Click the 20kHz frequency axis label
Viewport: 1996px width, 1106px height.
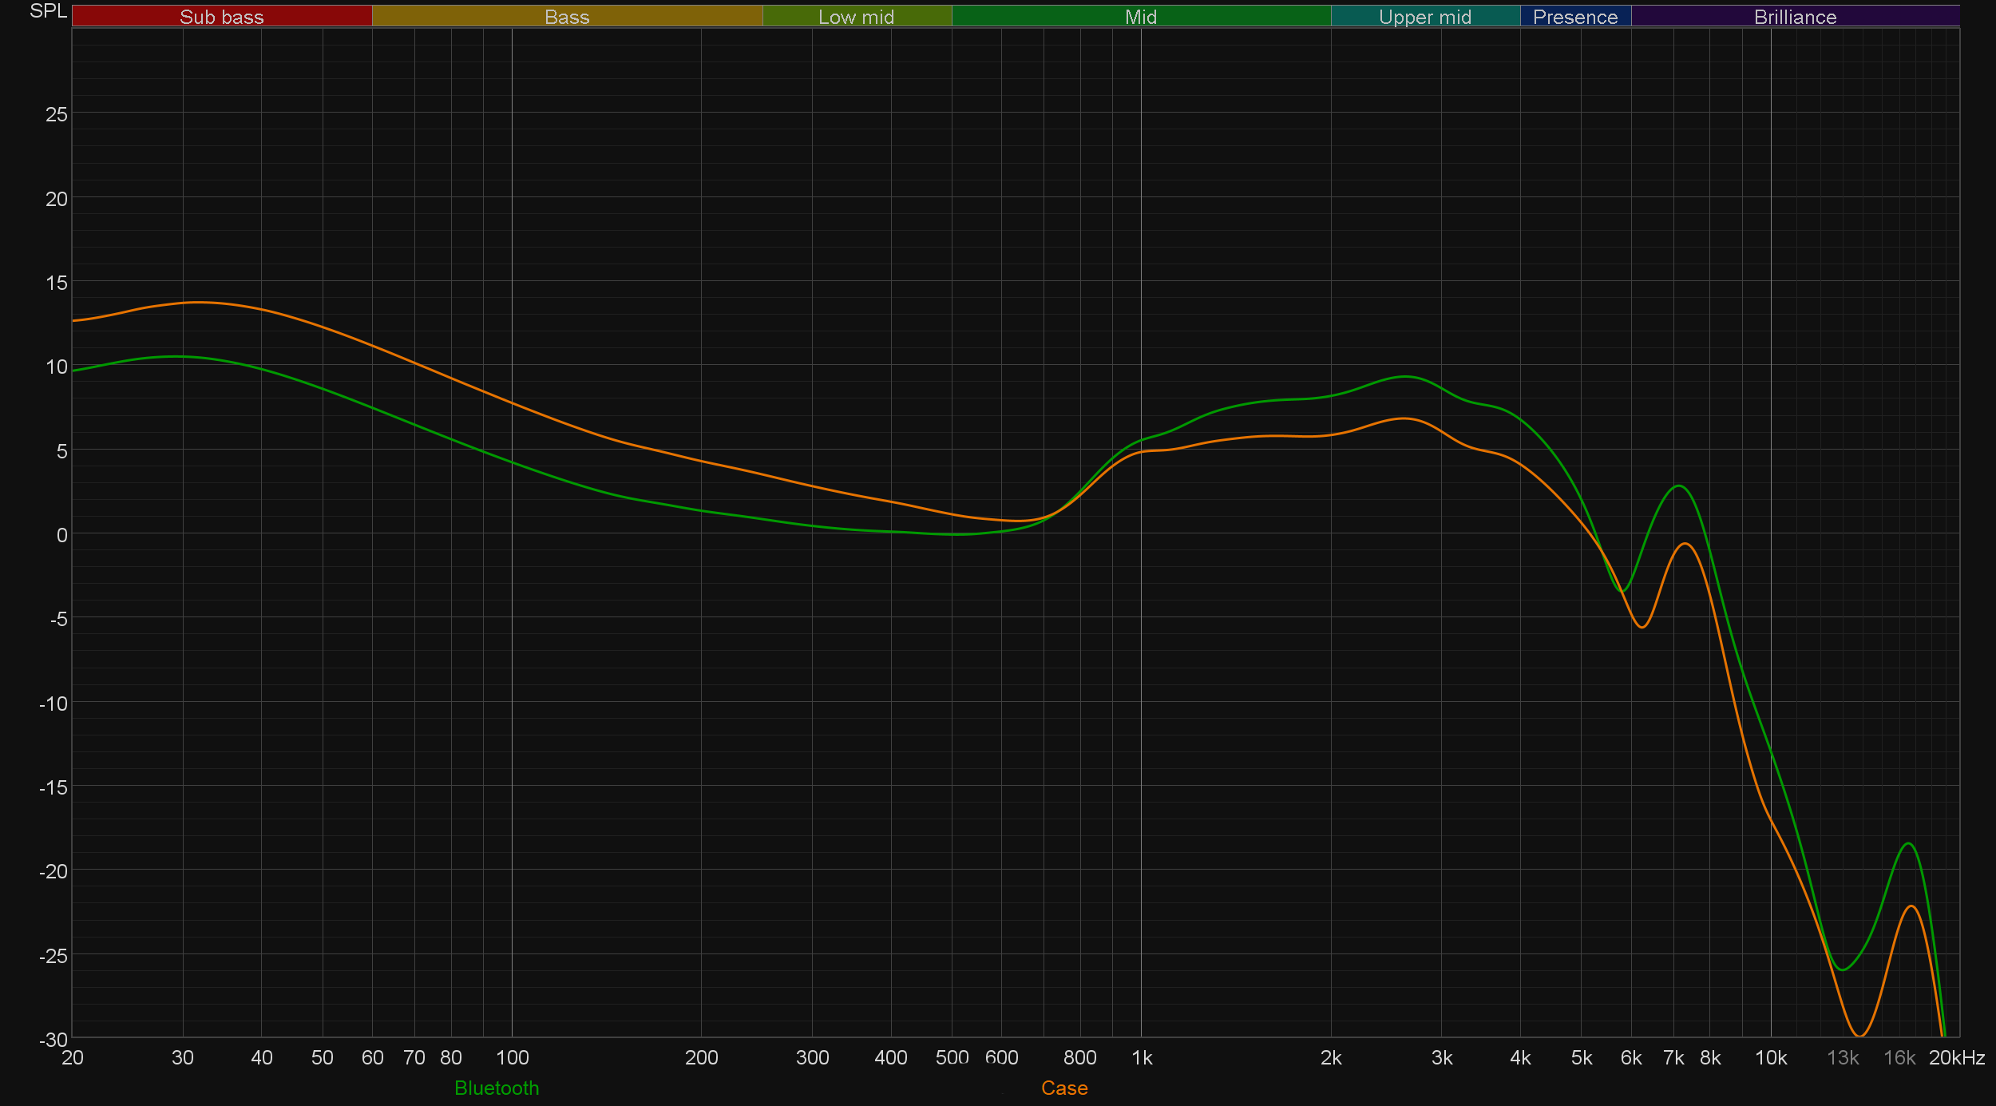point(1957,1057)
